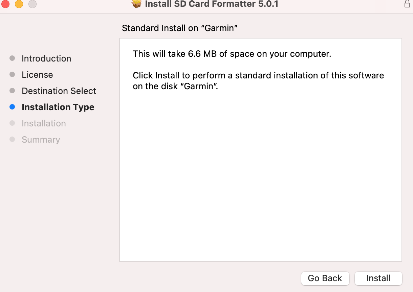Click the lock icon in window corner

(408, 4)
